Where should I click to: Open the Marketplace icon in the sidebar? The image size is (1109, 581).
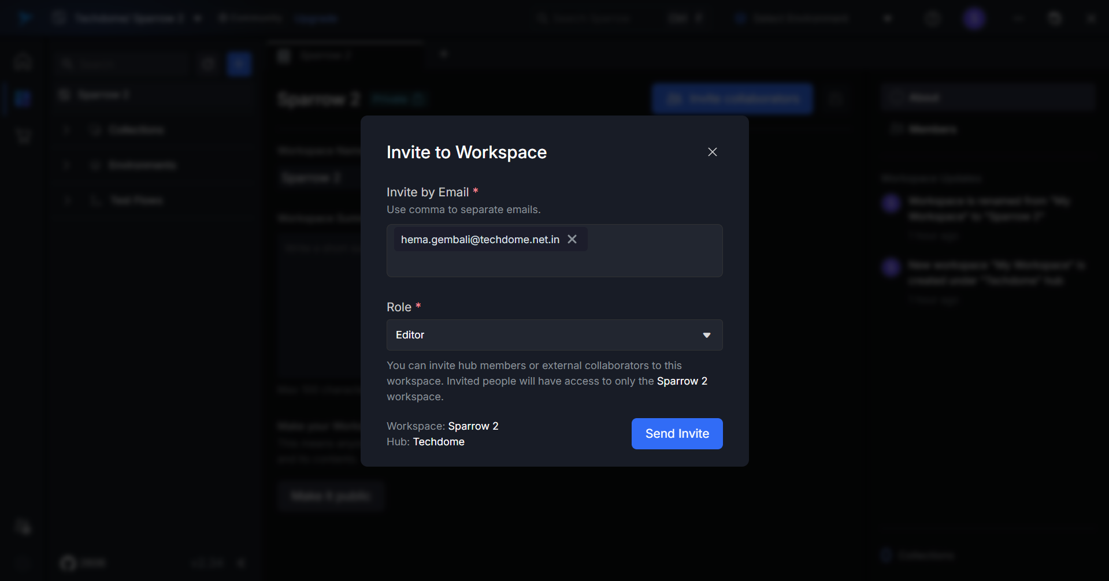22,135
